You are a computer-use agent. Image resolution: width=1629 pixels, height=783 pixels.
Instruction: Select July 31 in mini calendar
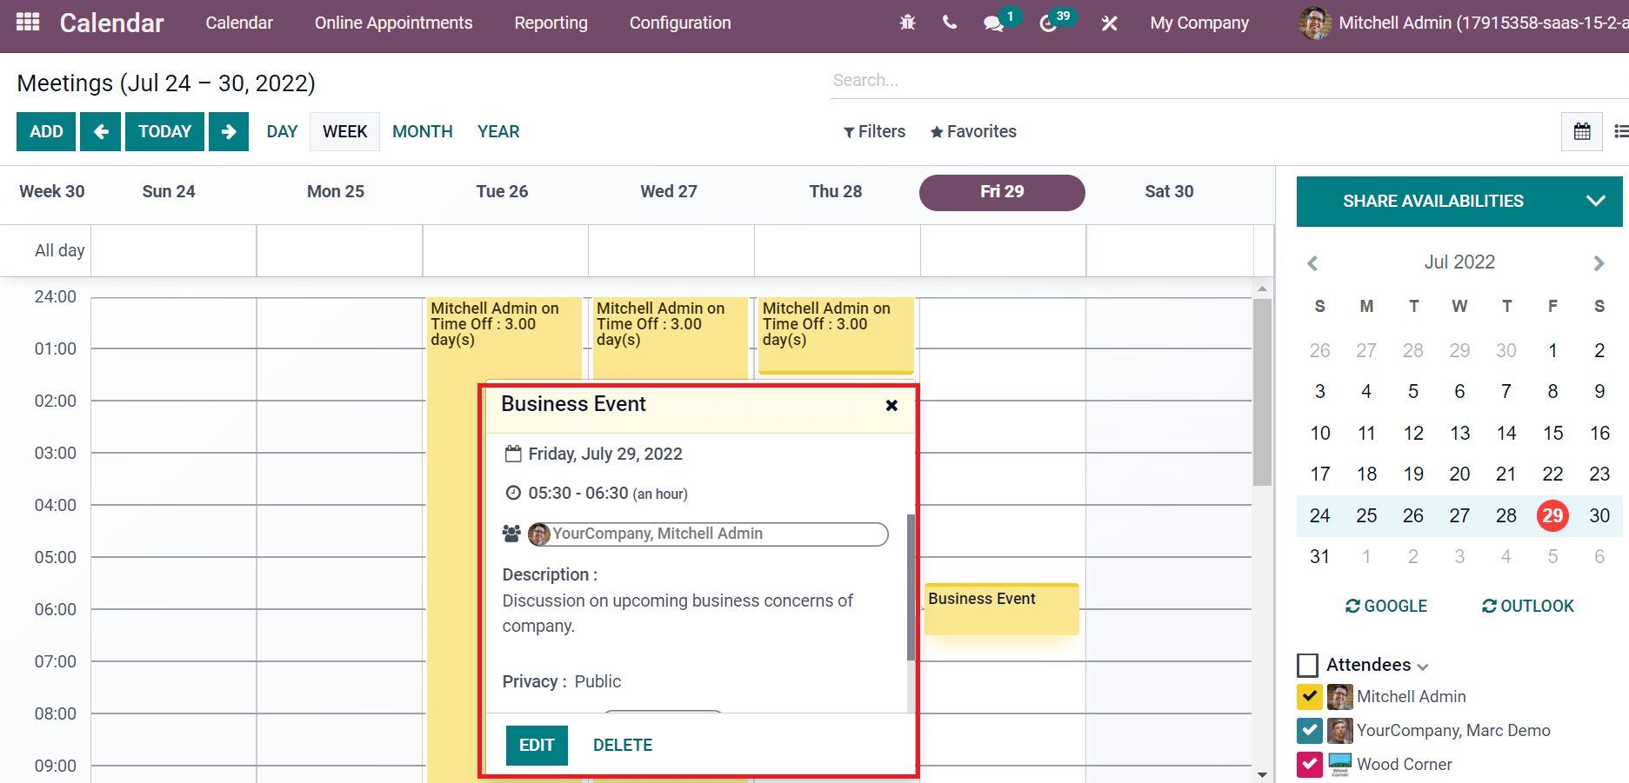tap(1319, 557)
